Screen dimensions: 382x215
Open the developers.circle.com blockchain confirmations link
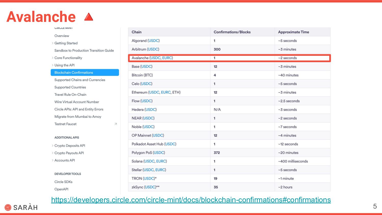(191, 200)
